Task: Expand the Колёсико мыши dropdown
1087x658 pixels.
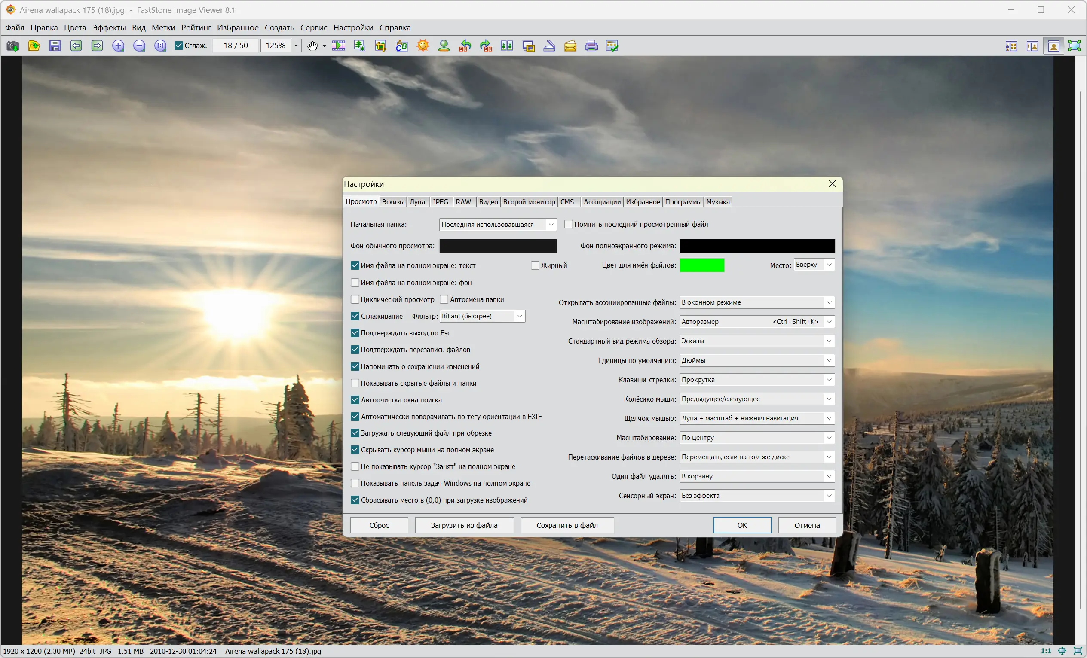Action: click(829, 399)
